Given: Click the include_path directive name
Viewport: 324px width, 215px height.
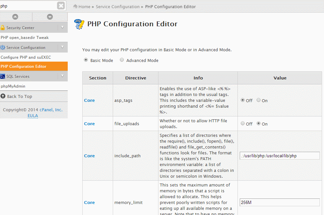Looking at the screenshot, I should click(127, 156).
